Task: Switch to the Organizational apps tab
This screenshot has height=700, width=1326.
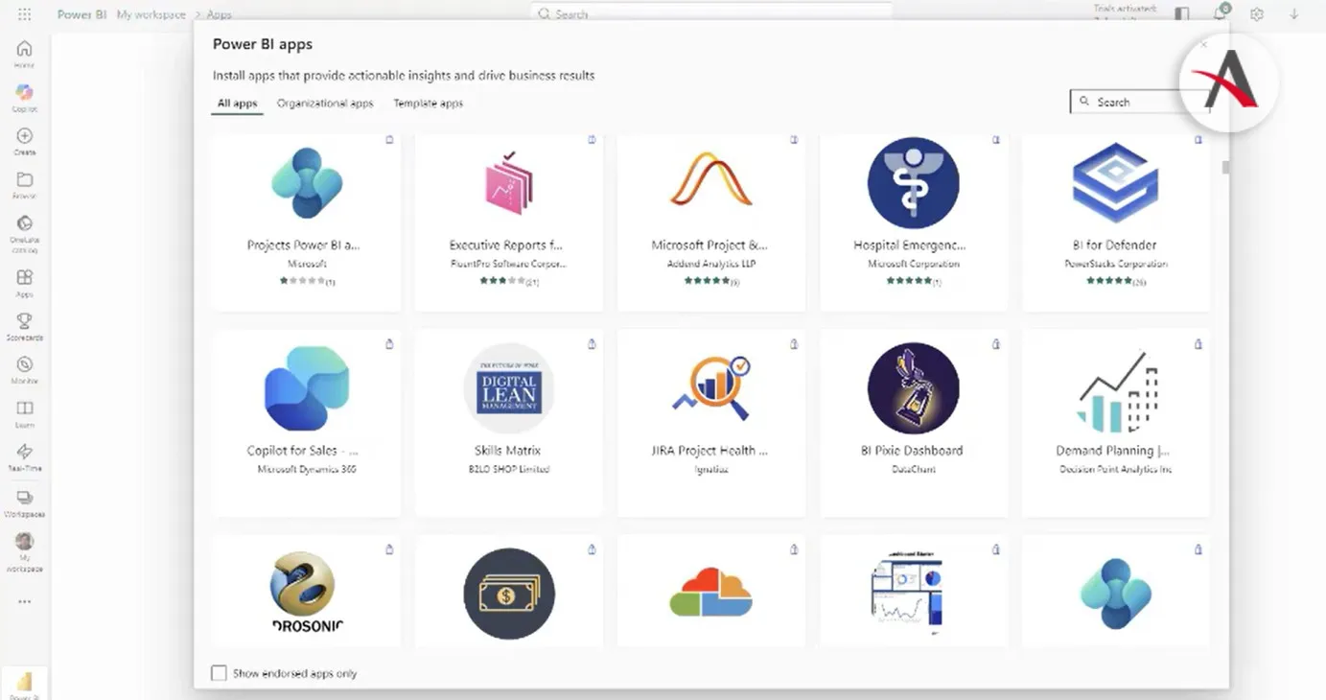Action: pyautogui.click(x=325, y=104)
